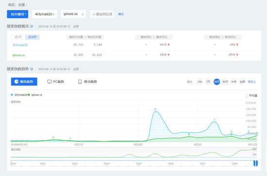The image size is (267, 176).
Task: Click the 12,325 daily average value
Action: click(78, 55)
